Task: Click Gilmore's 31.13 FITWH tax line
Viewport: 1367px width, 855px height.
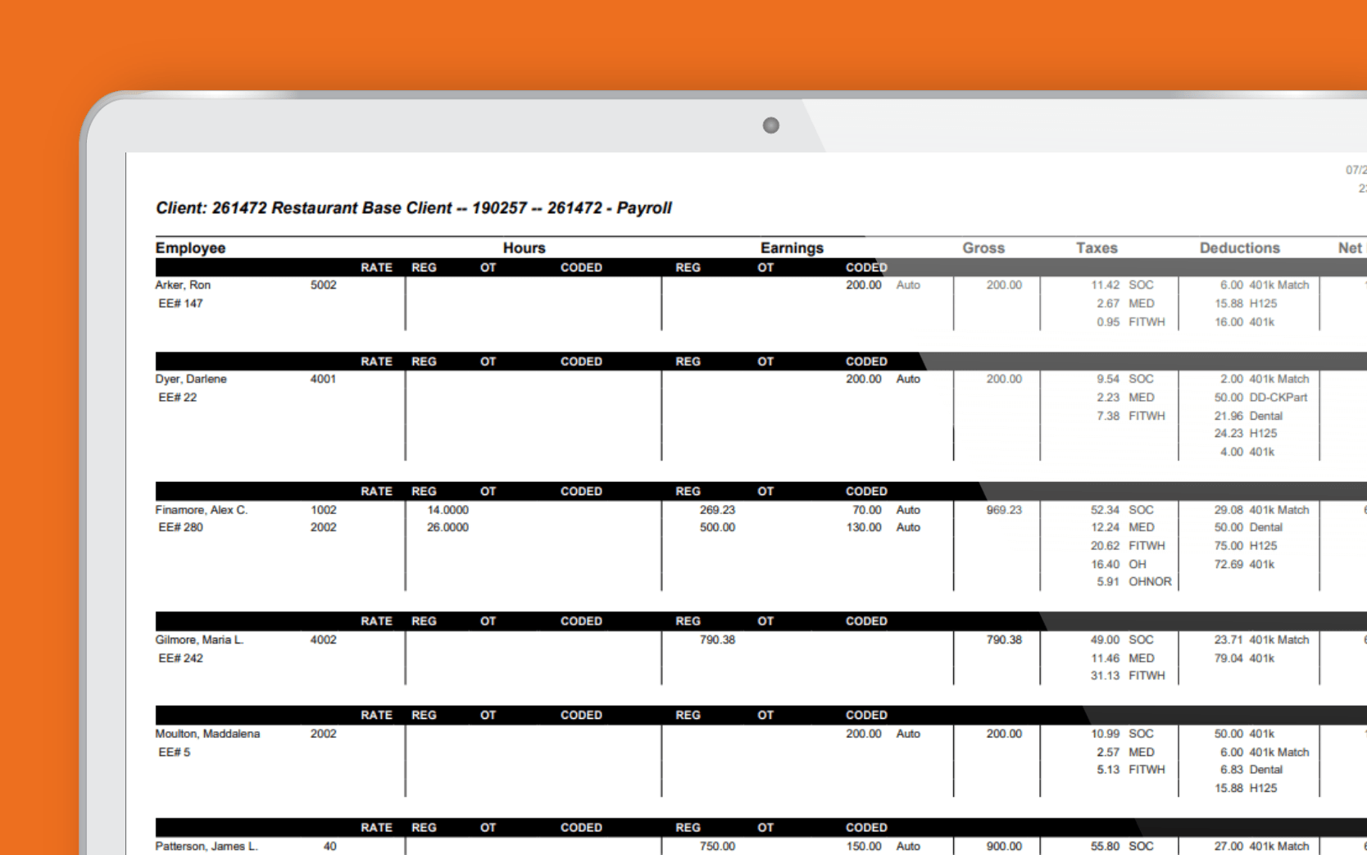Action: (1128, 675)
